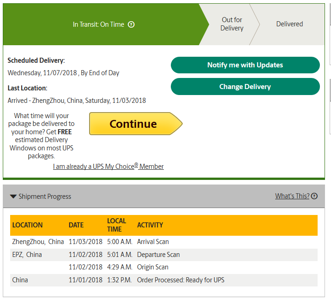Click the 5:01 A.M. time cell
The image size is (331, 304).
point(120,255)
